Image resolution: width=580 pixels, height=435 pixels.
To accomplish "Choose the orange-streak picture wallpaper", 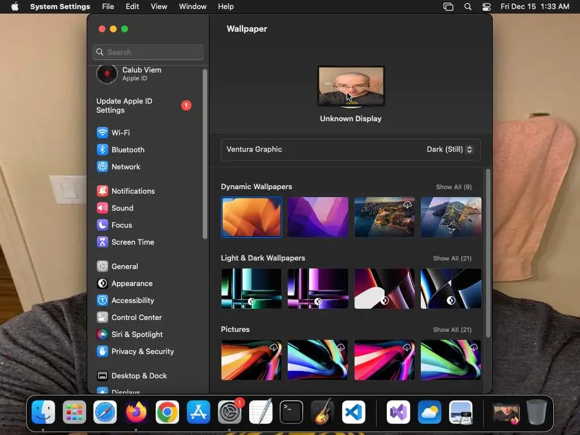I will (251, 360).
